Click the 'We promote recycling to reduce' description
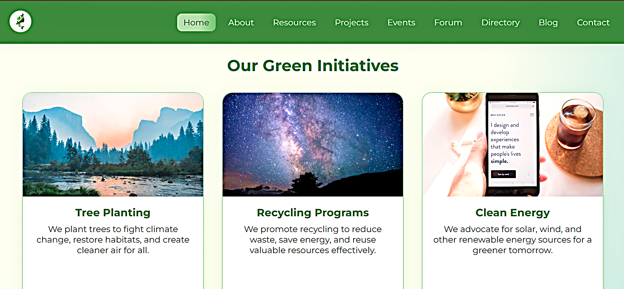 click(313, 240)
